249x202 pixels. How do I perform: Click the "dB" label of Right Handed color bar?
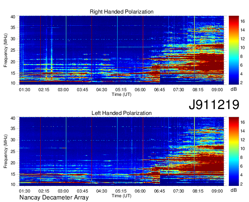point(234,89)
